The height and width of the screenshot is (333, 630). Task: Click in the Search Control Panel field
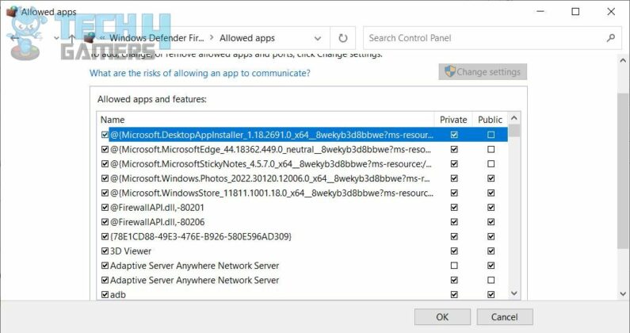coord(492,38)
